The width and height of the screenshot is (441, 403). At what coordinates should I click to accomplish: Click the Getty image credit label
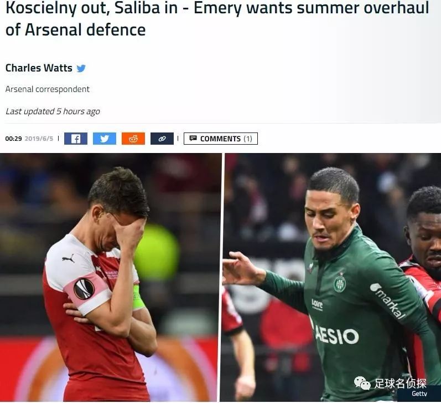click(x=419, y=394)
